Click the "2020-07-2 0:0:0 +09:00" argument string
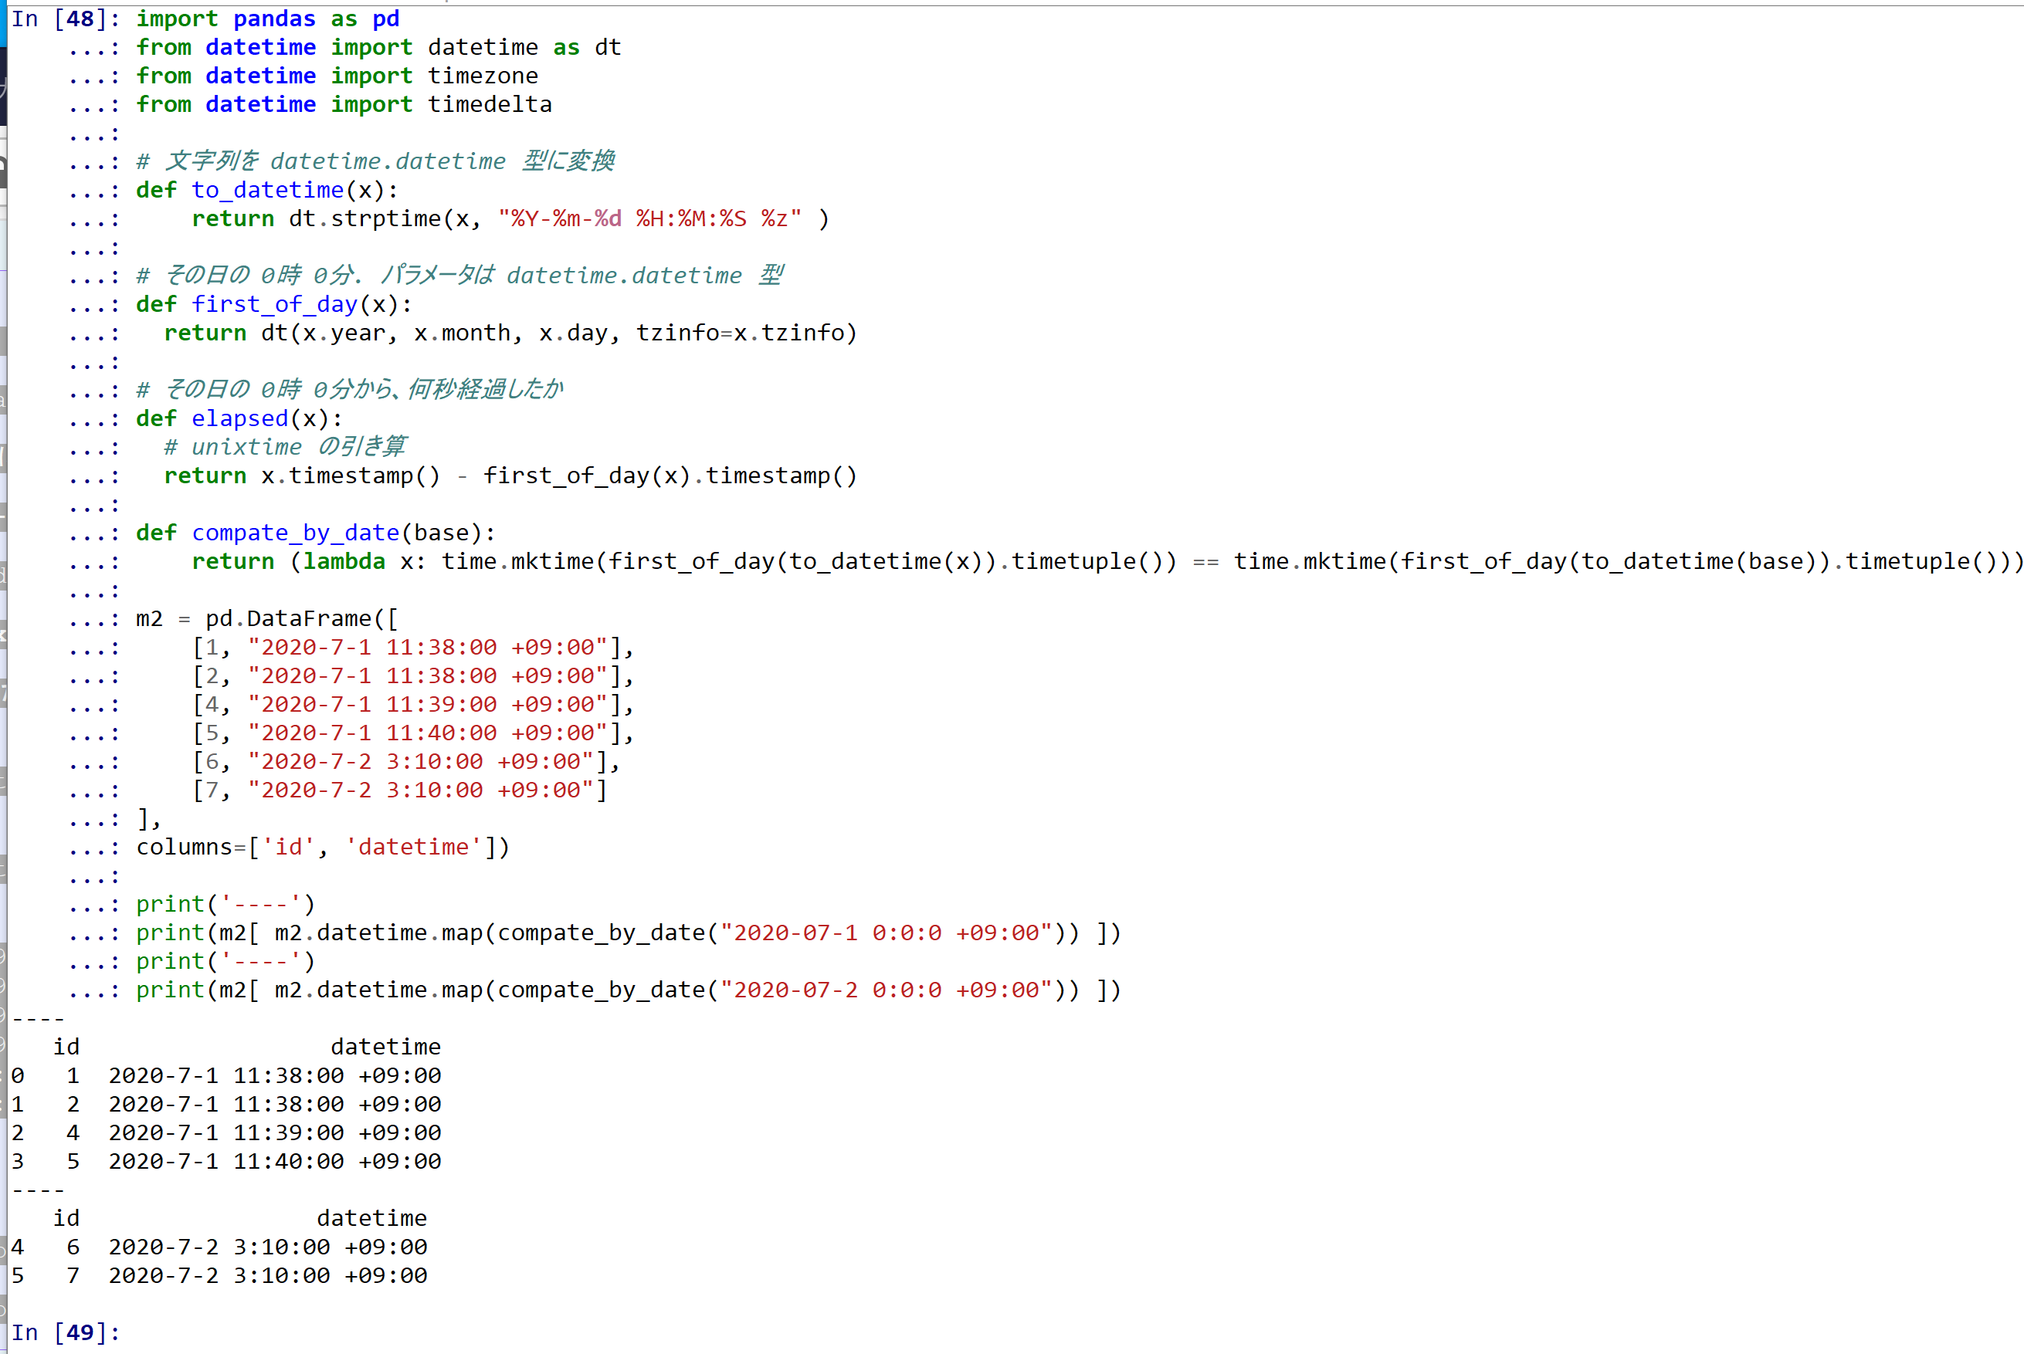The image size is (2024, 1354). [887, 990]
